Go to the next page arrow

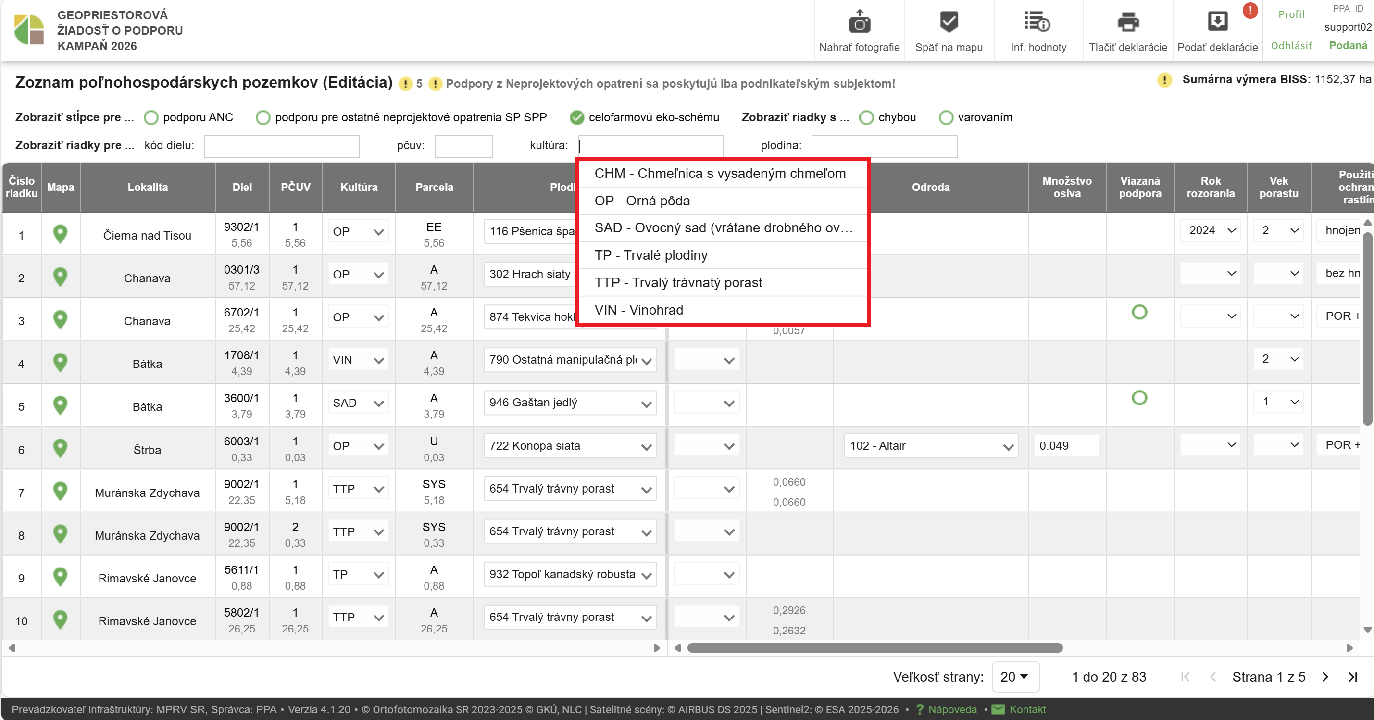click(x=1325, y=677)
